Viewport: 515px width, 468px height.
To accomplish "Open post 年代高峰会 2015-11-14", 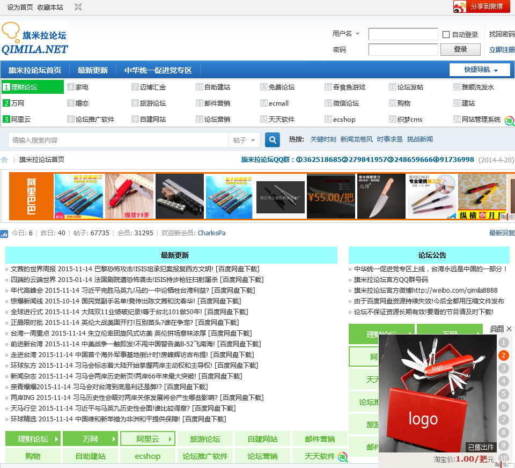I will pyautogui.click(x=133, y=290).
